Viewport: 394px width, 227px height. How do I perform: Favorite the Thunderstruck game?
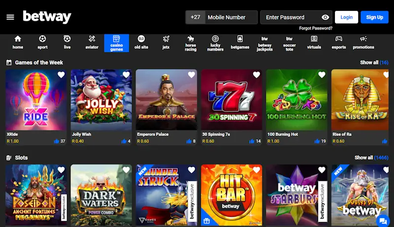click(x=192, y=170)
